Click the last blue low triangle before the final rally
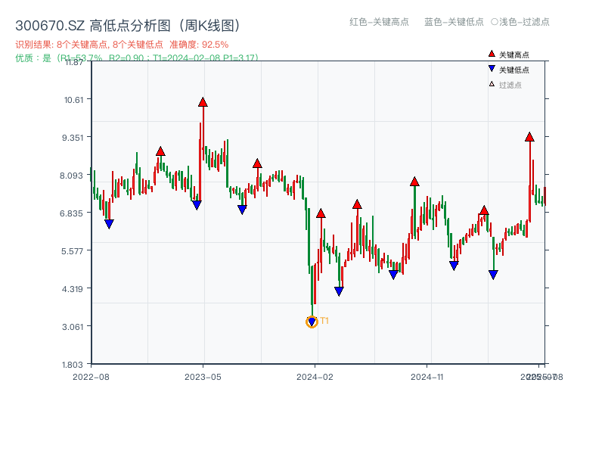This screenshot has width=605, height=454. [493, 275]
